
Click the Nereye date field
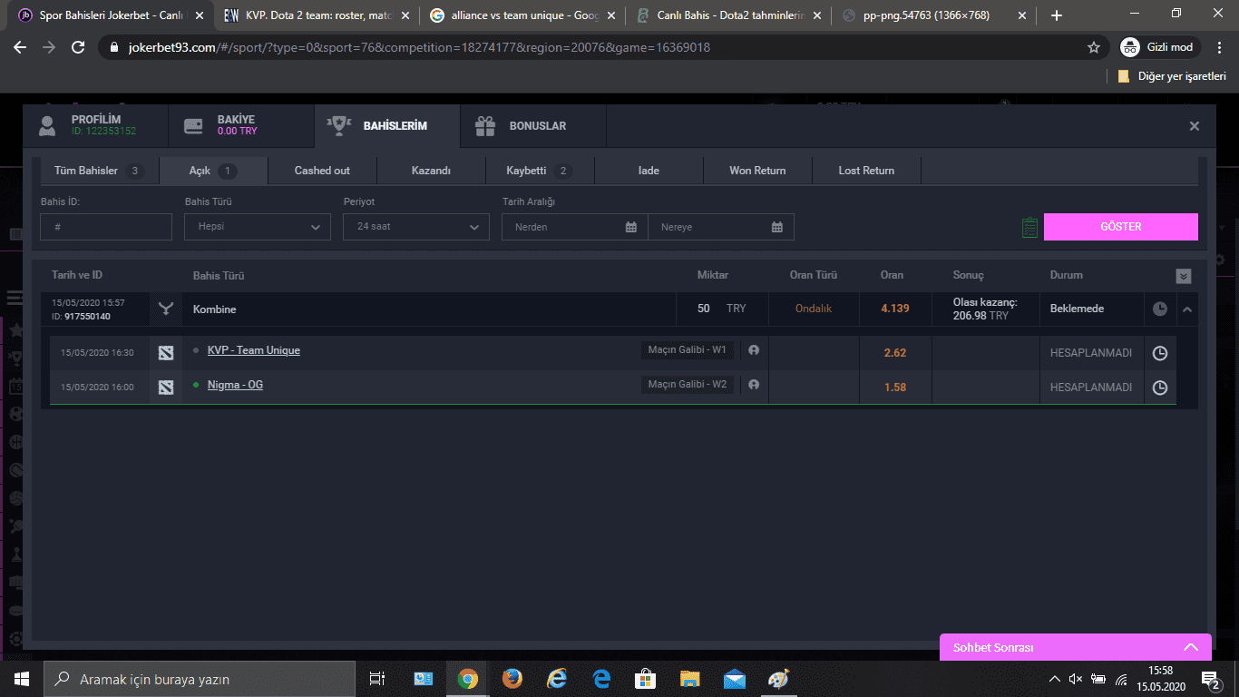coord(721,227)
